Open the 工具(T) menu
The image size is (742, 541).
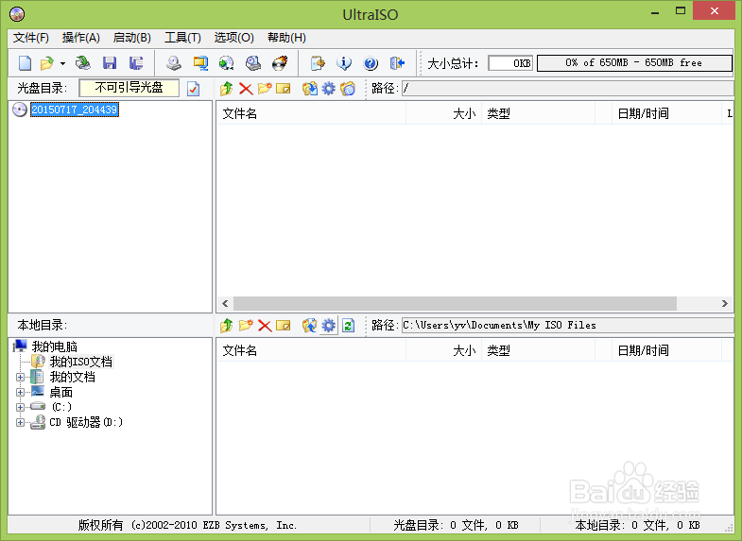[182, 38]
